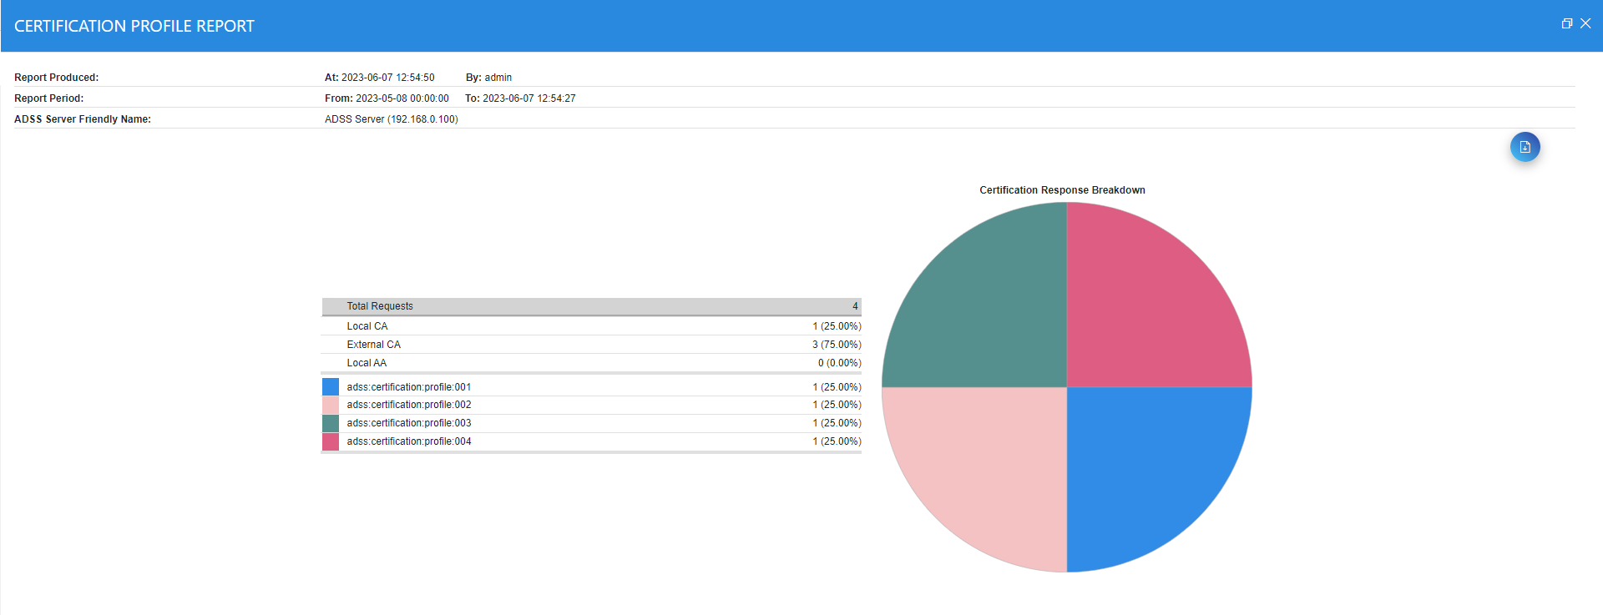The width and height of the screenshot is (1603, 615).
Task: Click the adss:certification:profile:002 label
Action: [x=409, y=405]
